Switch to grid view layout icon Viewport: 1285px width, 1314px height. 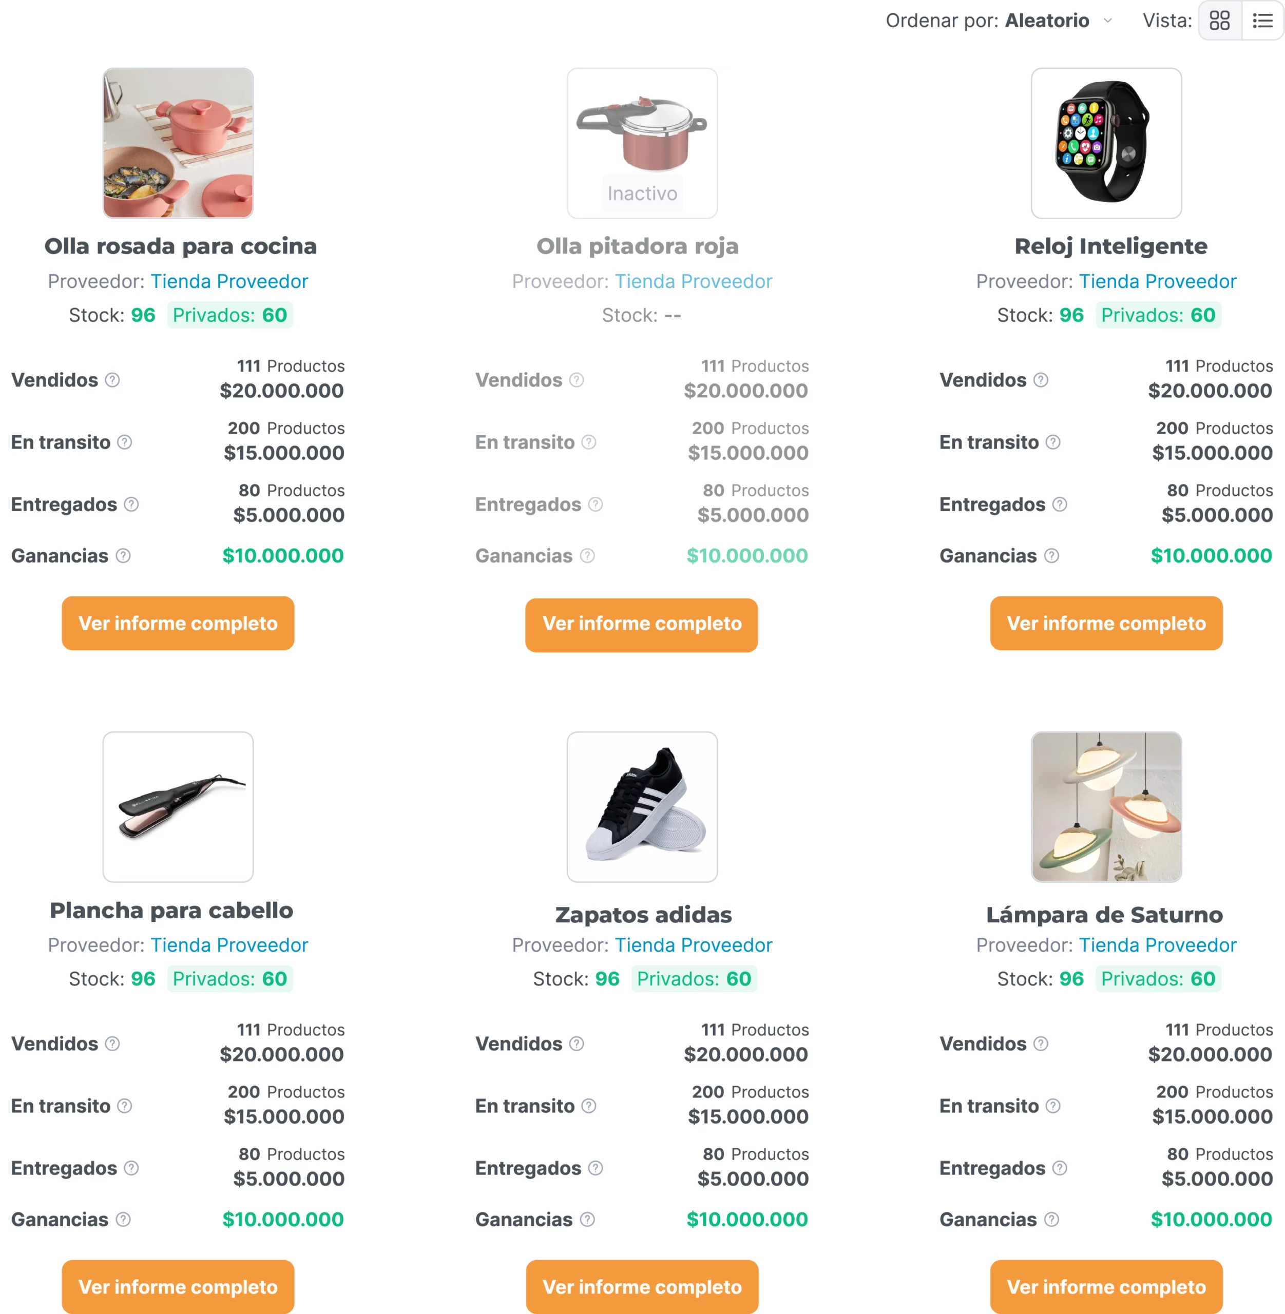point(1219,21)
